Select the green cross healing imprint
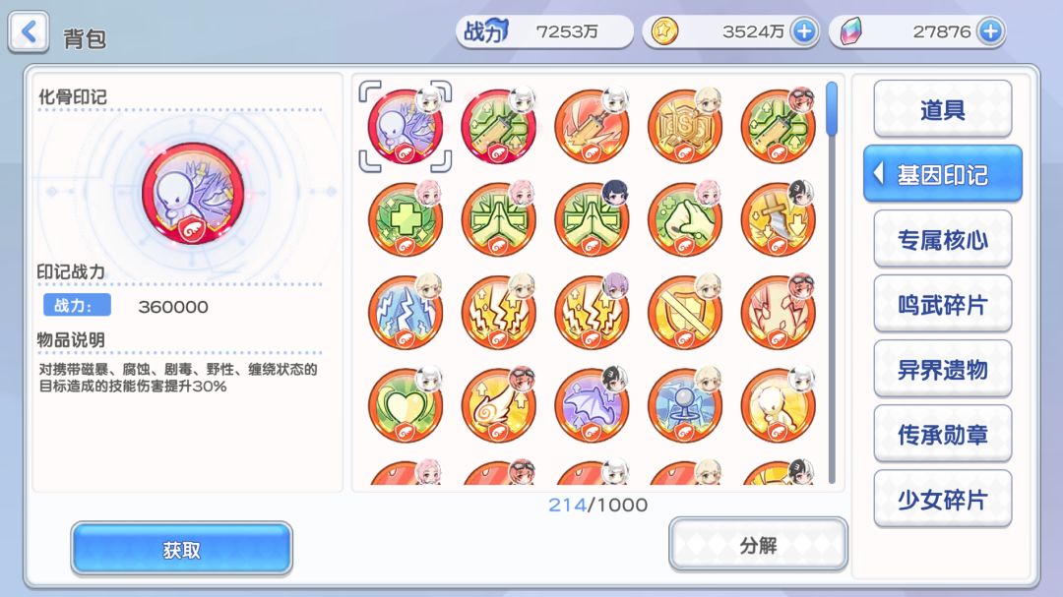This screenshot has width=1063, height=597. point(406,218)
